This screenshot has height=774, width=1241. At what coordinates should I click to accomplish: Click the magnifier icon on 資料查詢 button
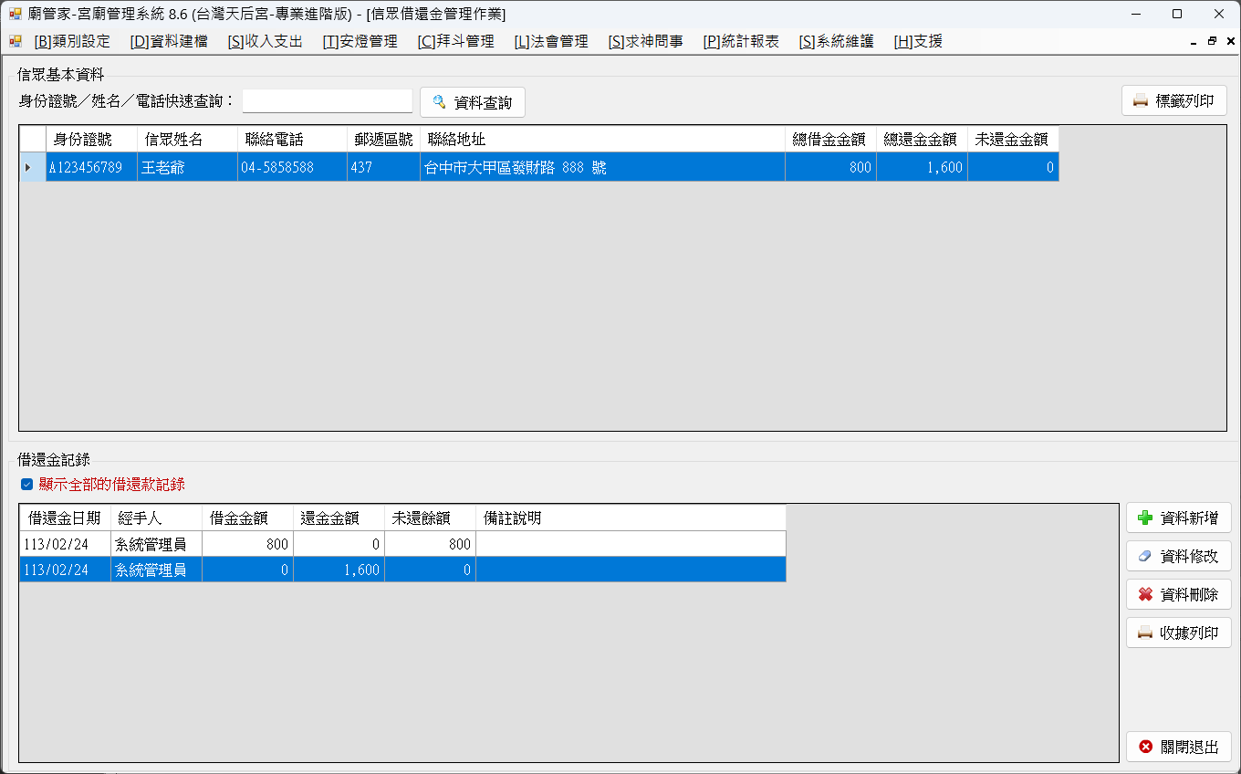pyautogui.click(x=439, y=102)
